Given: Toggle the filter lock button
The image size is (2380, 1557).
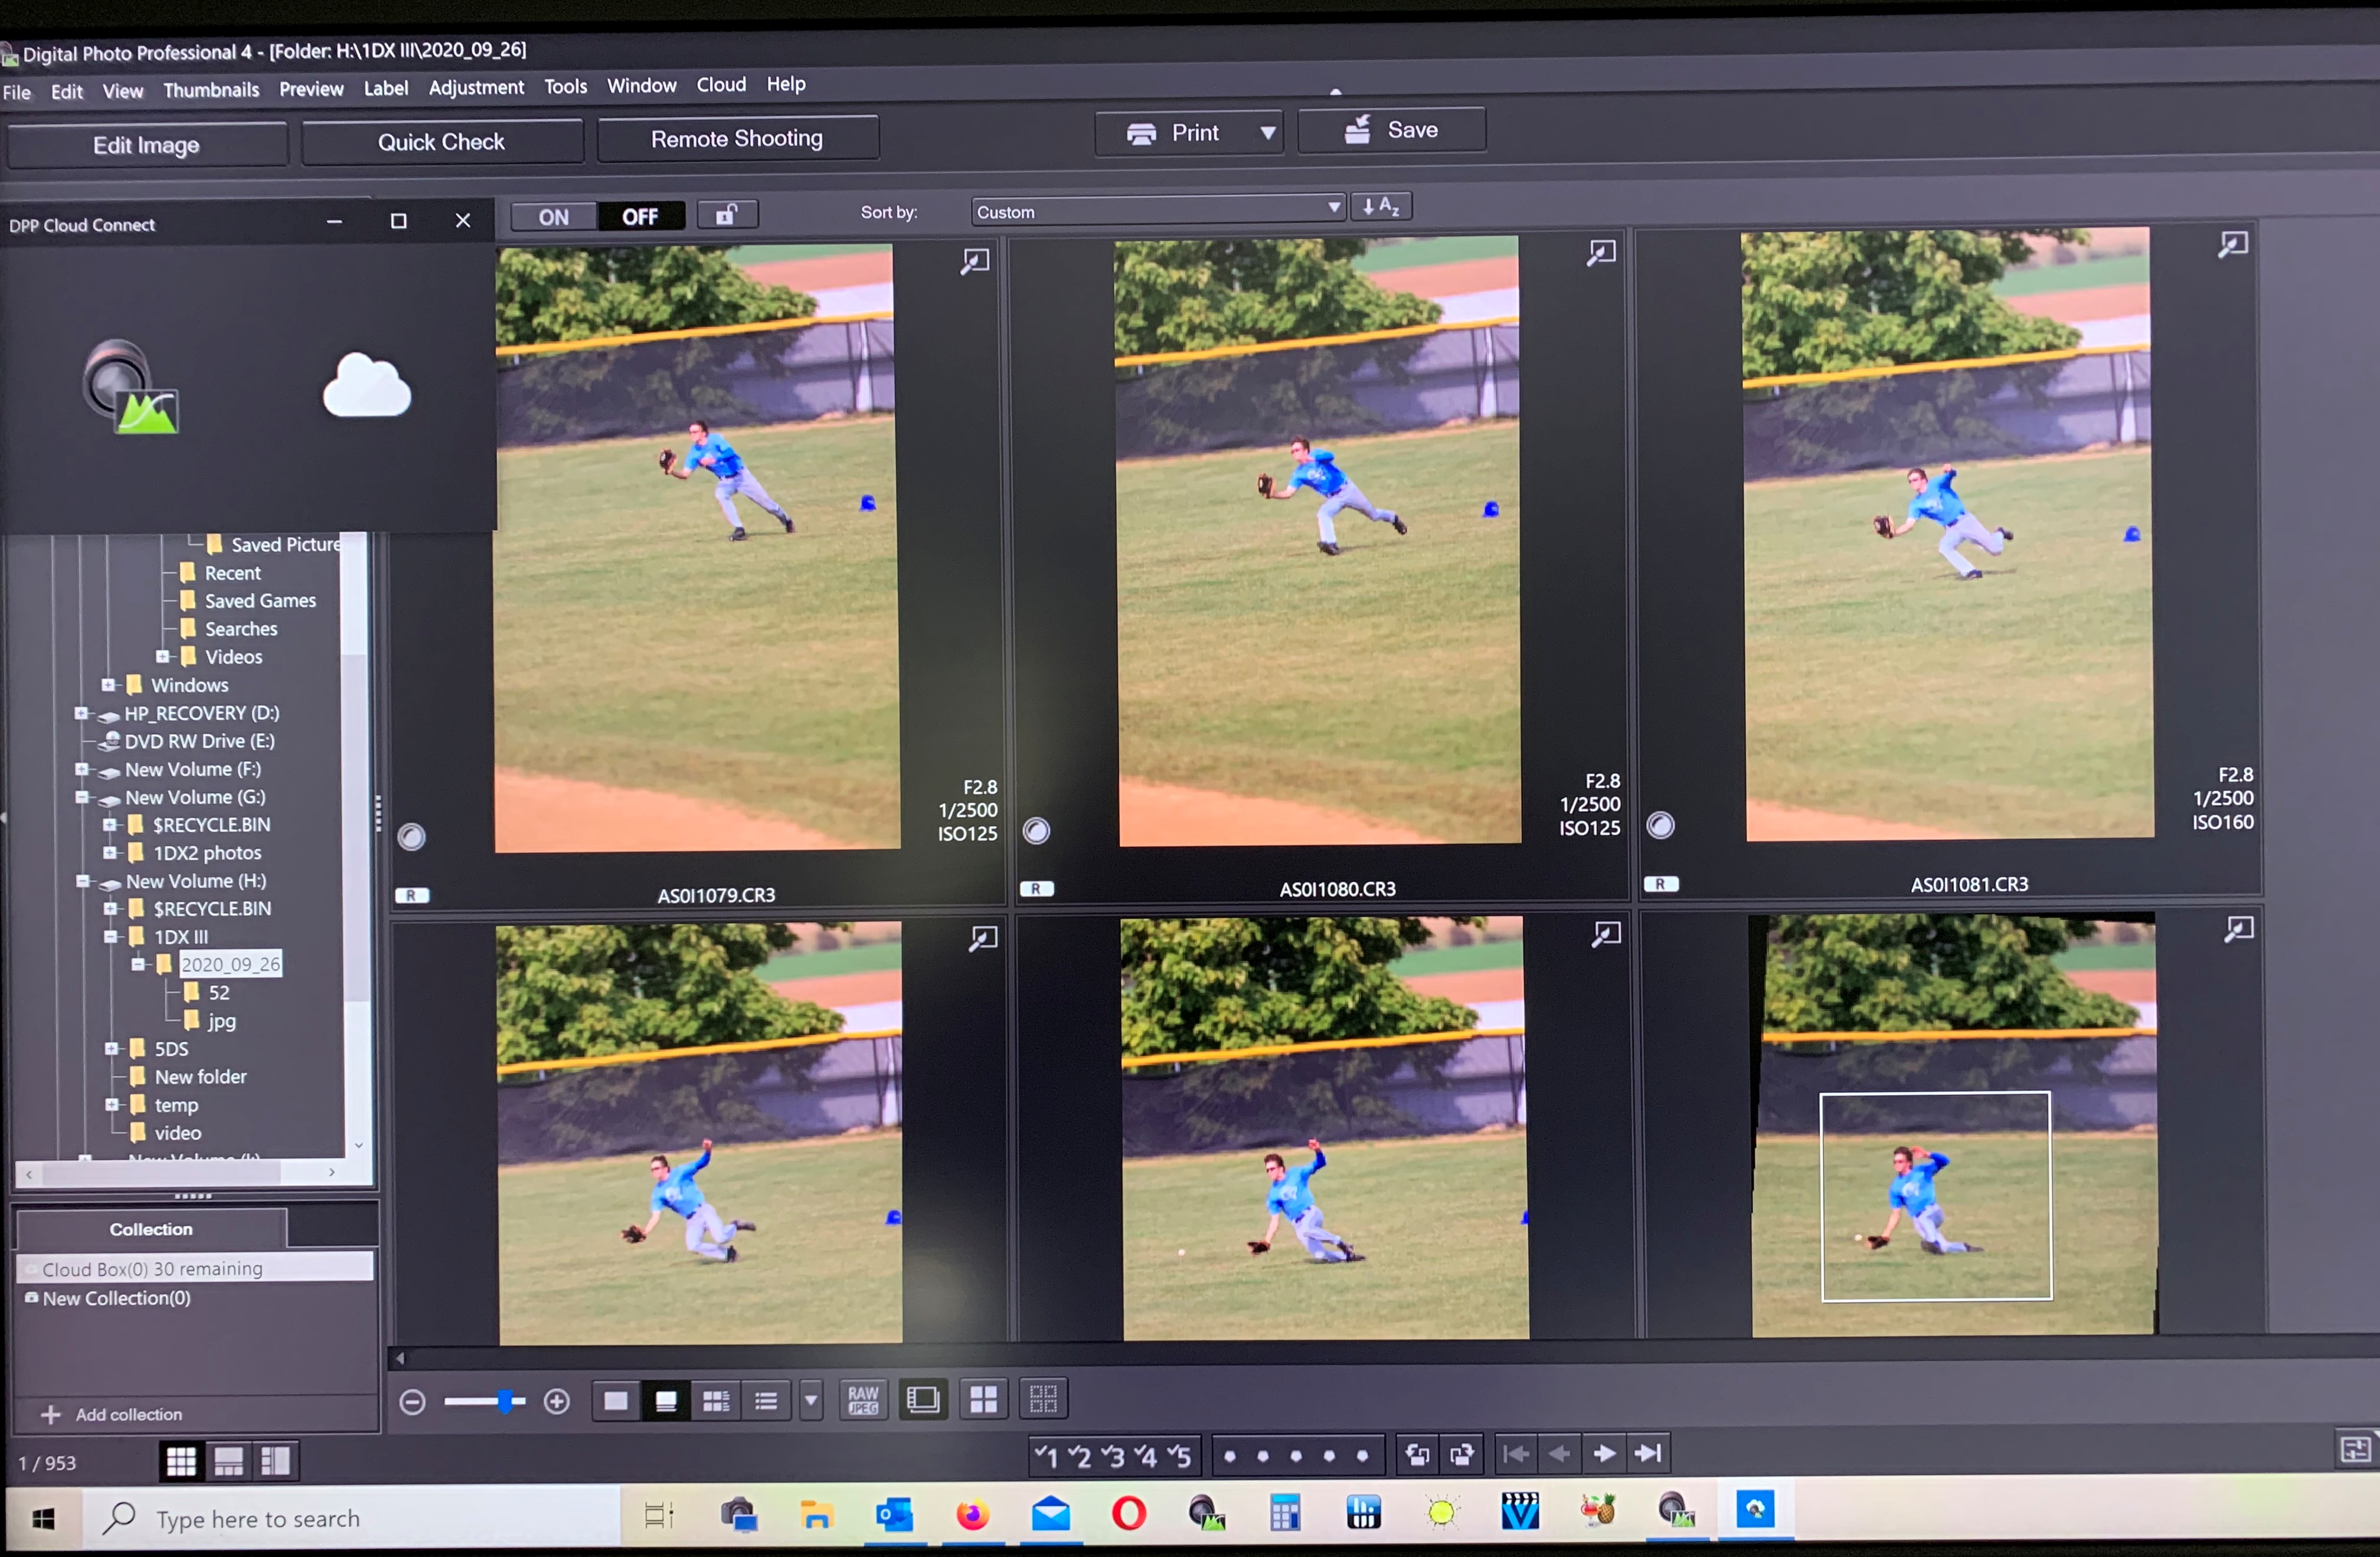Looking at the screenshot, I should coord(727,214).
